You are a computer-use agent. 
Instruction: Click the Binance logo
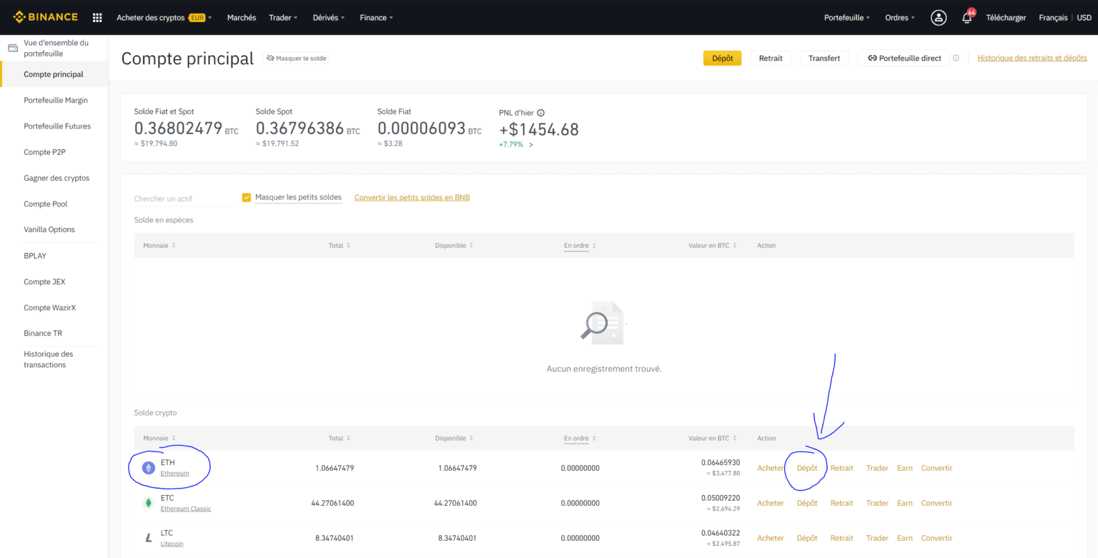click(46, 17)
